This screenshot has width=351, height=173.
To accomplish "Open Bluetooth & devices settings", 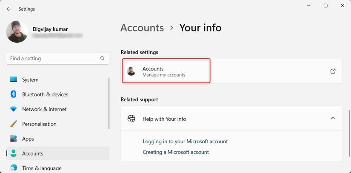I will (45, 94).
